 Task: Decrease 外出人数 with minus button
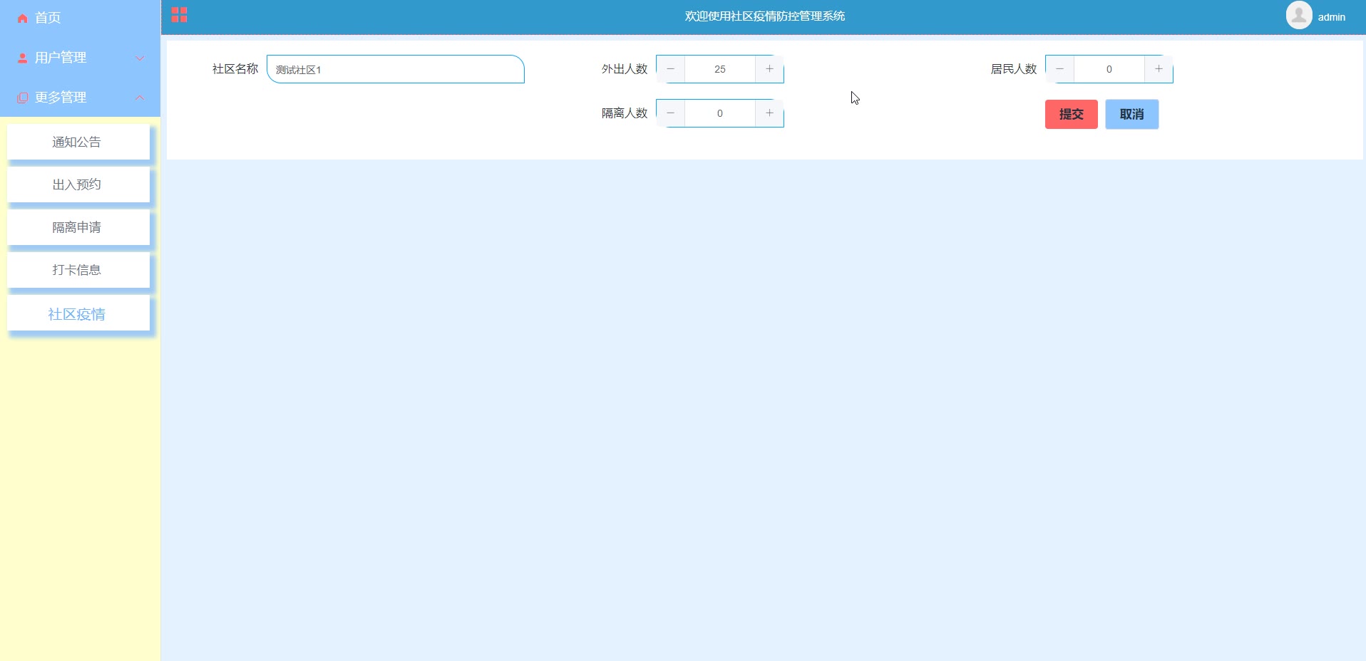click(670, 69)
